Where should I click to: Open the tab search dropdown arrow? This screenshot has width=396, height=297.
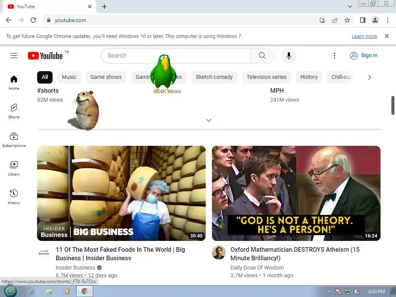[x=350, y=7]
